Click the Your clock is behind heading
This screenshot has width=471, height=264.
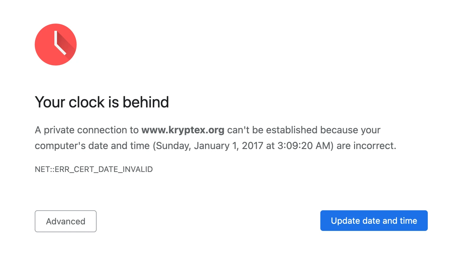coord(102,102)
